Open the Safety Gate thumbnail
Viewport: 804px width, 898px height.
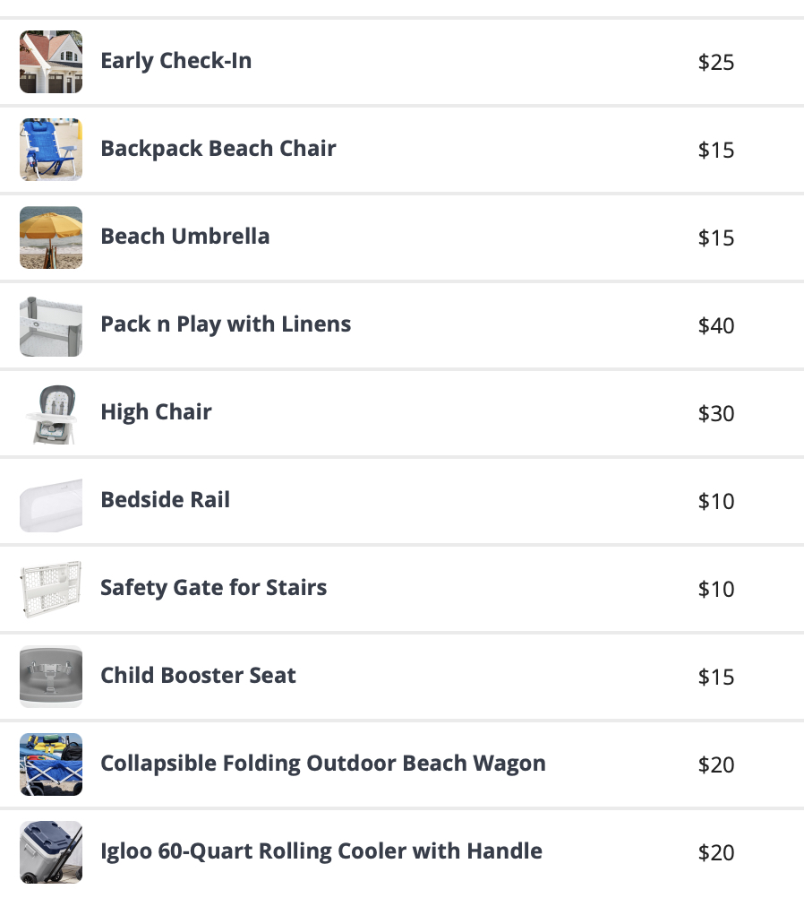51,589
